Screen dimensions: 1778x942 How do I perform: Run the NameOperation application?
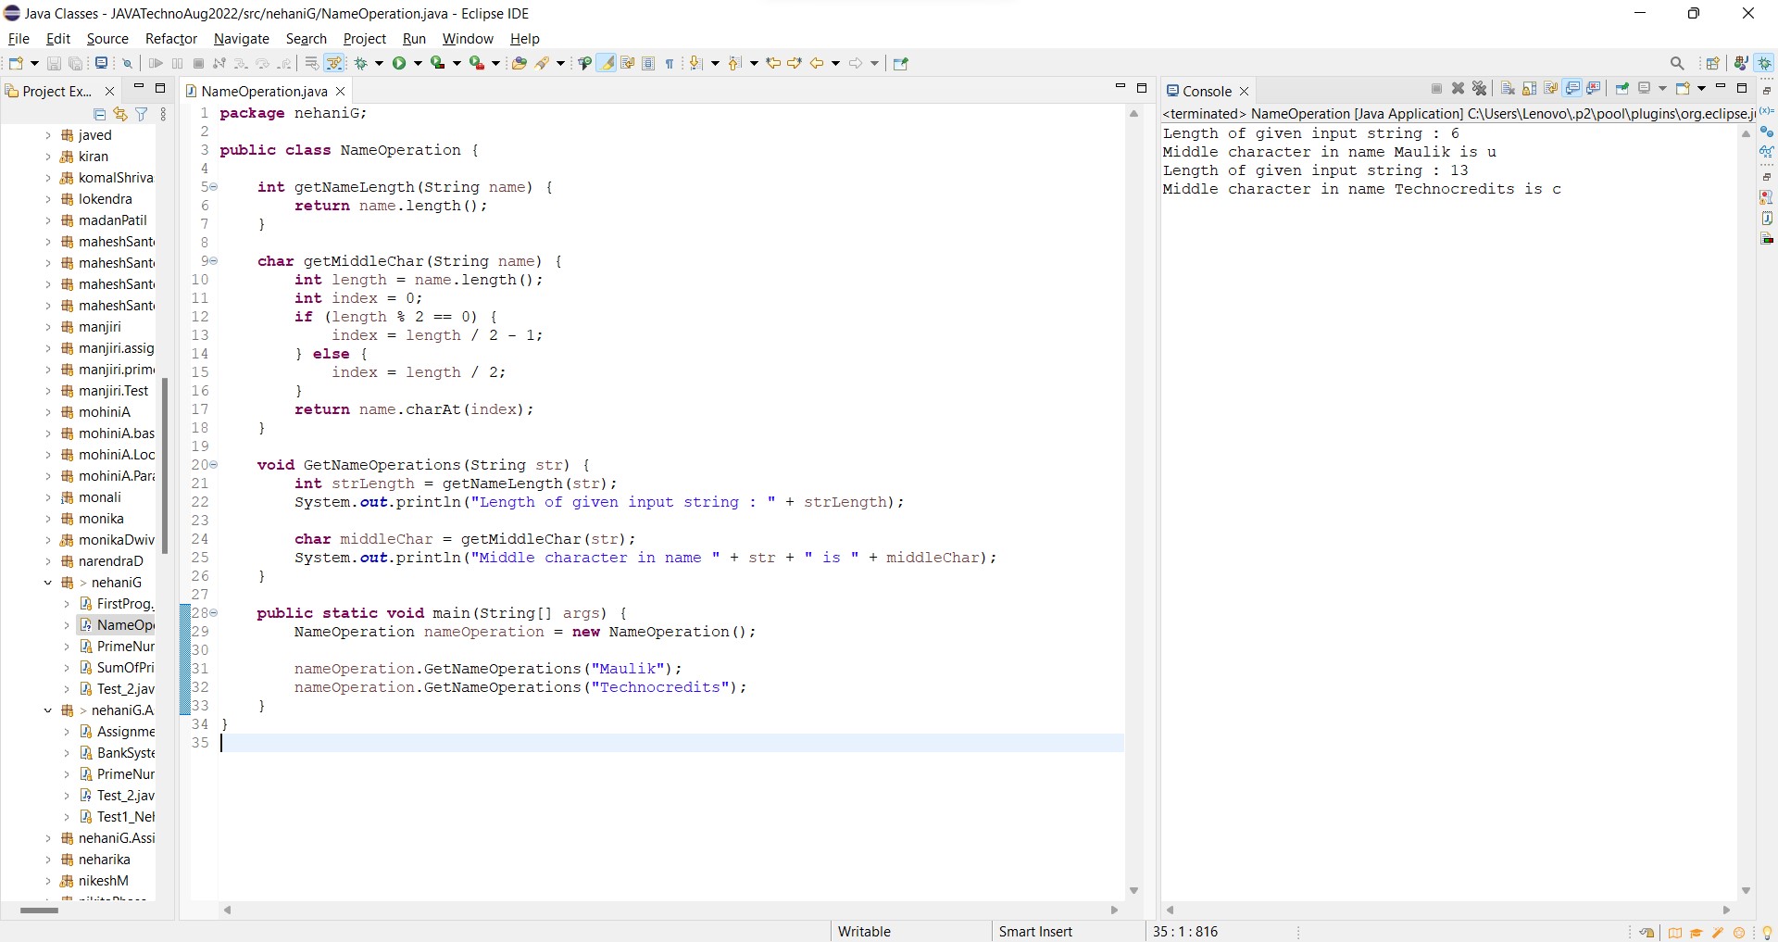point(400,63)
